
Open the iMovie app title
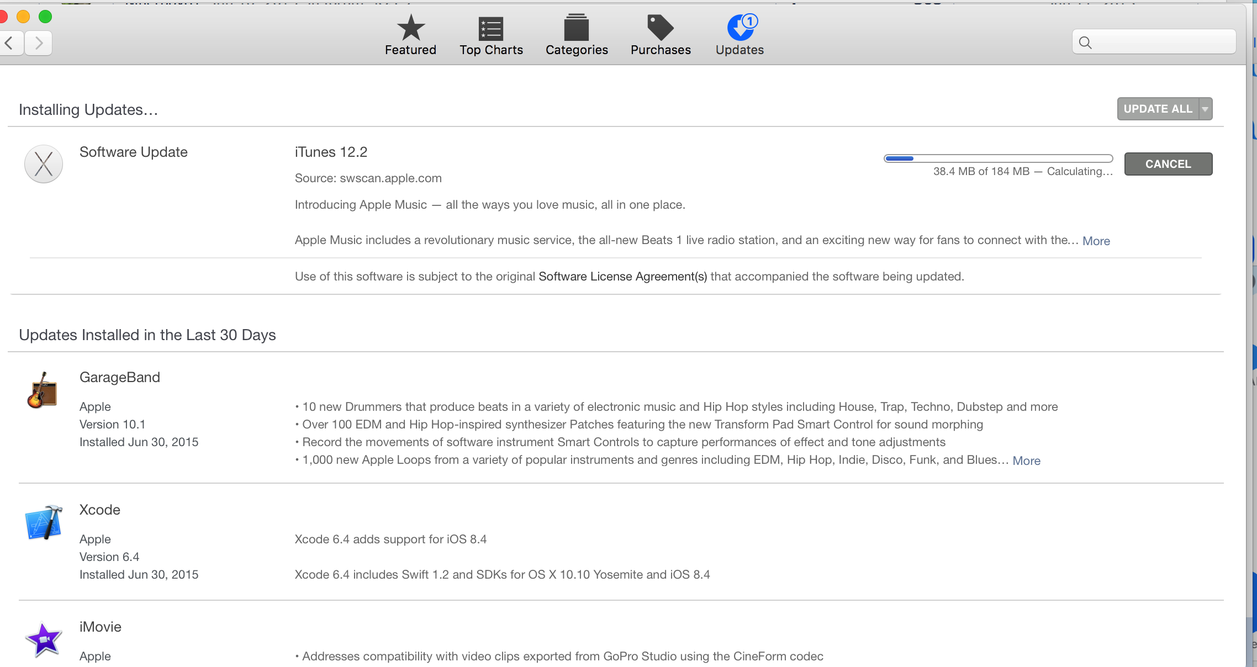(x=101, y=627)
